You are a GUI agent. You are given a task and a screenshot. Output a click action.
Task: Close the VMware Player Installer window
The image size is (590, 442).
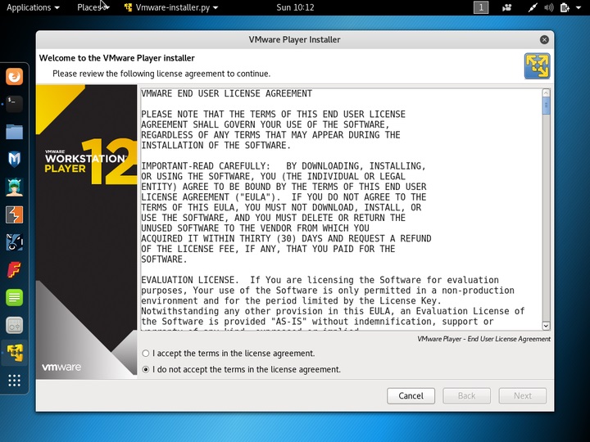click(x=544, y=40)
